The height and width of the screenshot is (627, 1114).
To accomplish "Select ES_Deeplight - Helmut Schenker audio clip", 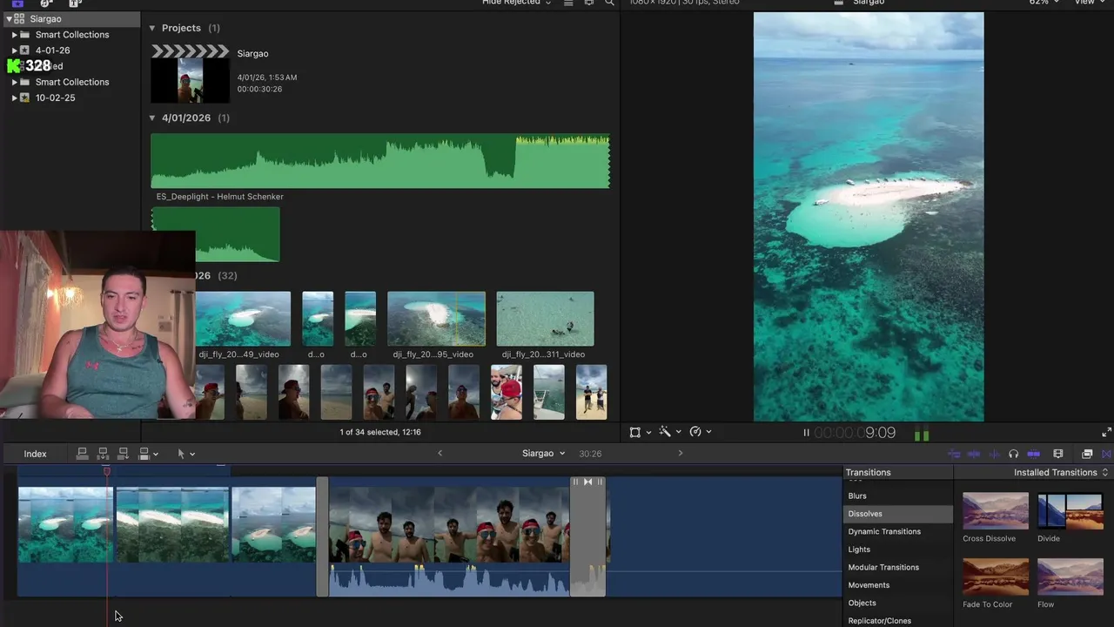I will [380, 161].
